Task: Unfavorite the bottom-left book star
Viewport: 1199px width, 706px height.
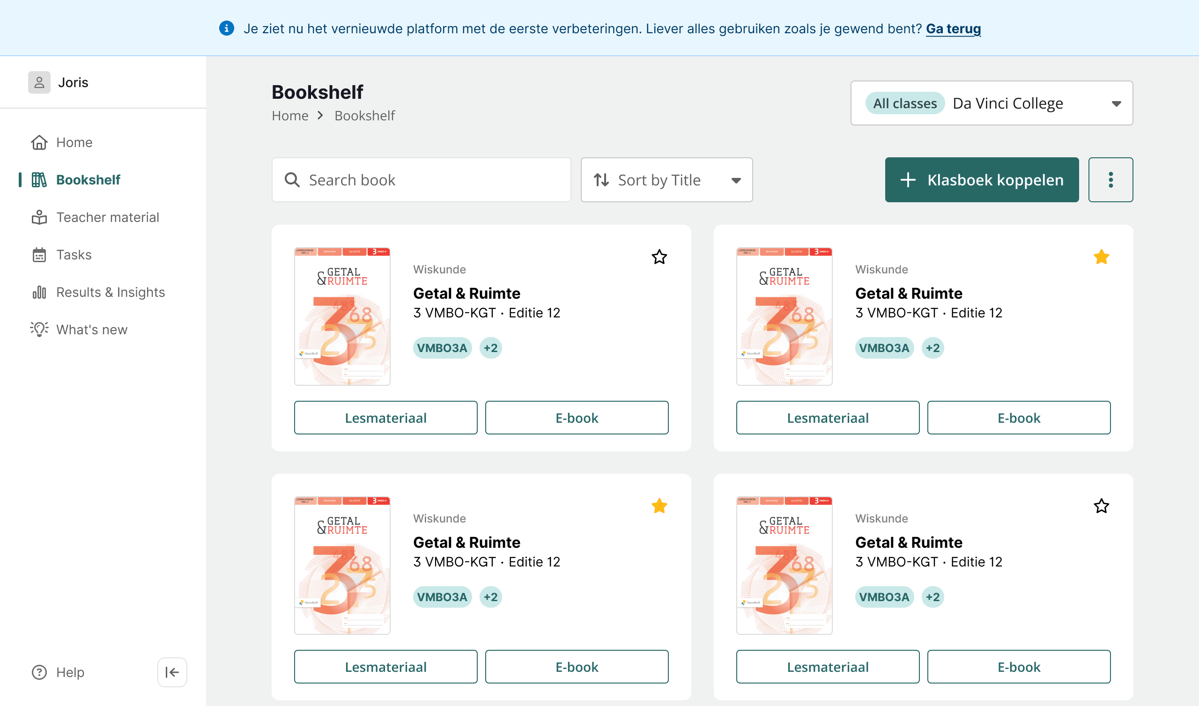Action: (x=659, y=506)
